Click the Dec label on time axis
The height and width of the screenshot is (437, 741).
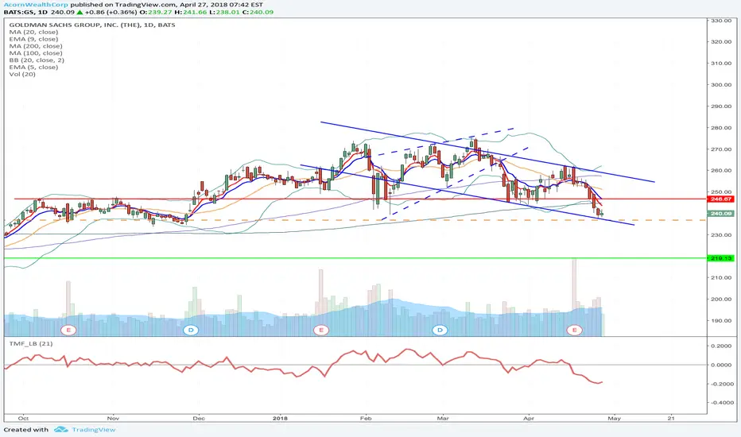tap(199, 418)
